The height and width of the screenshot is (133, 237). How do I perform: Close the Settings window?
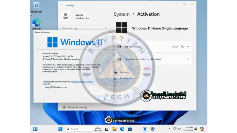click(192, 4)
